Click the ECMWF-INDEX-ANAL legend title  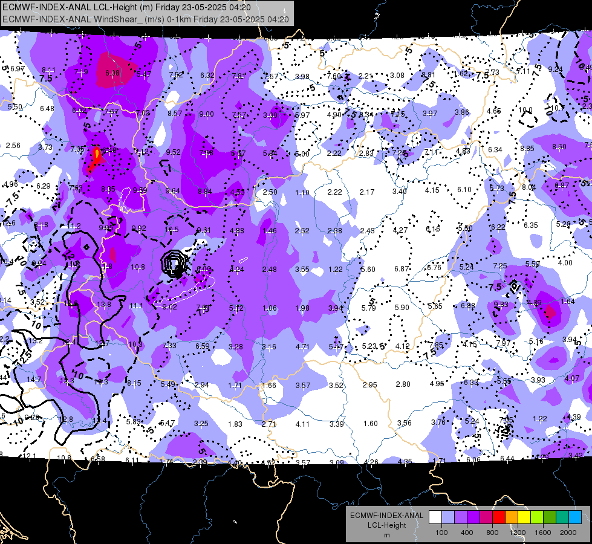pyautogui.click(x=386, y=516)
